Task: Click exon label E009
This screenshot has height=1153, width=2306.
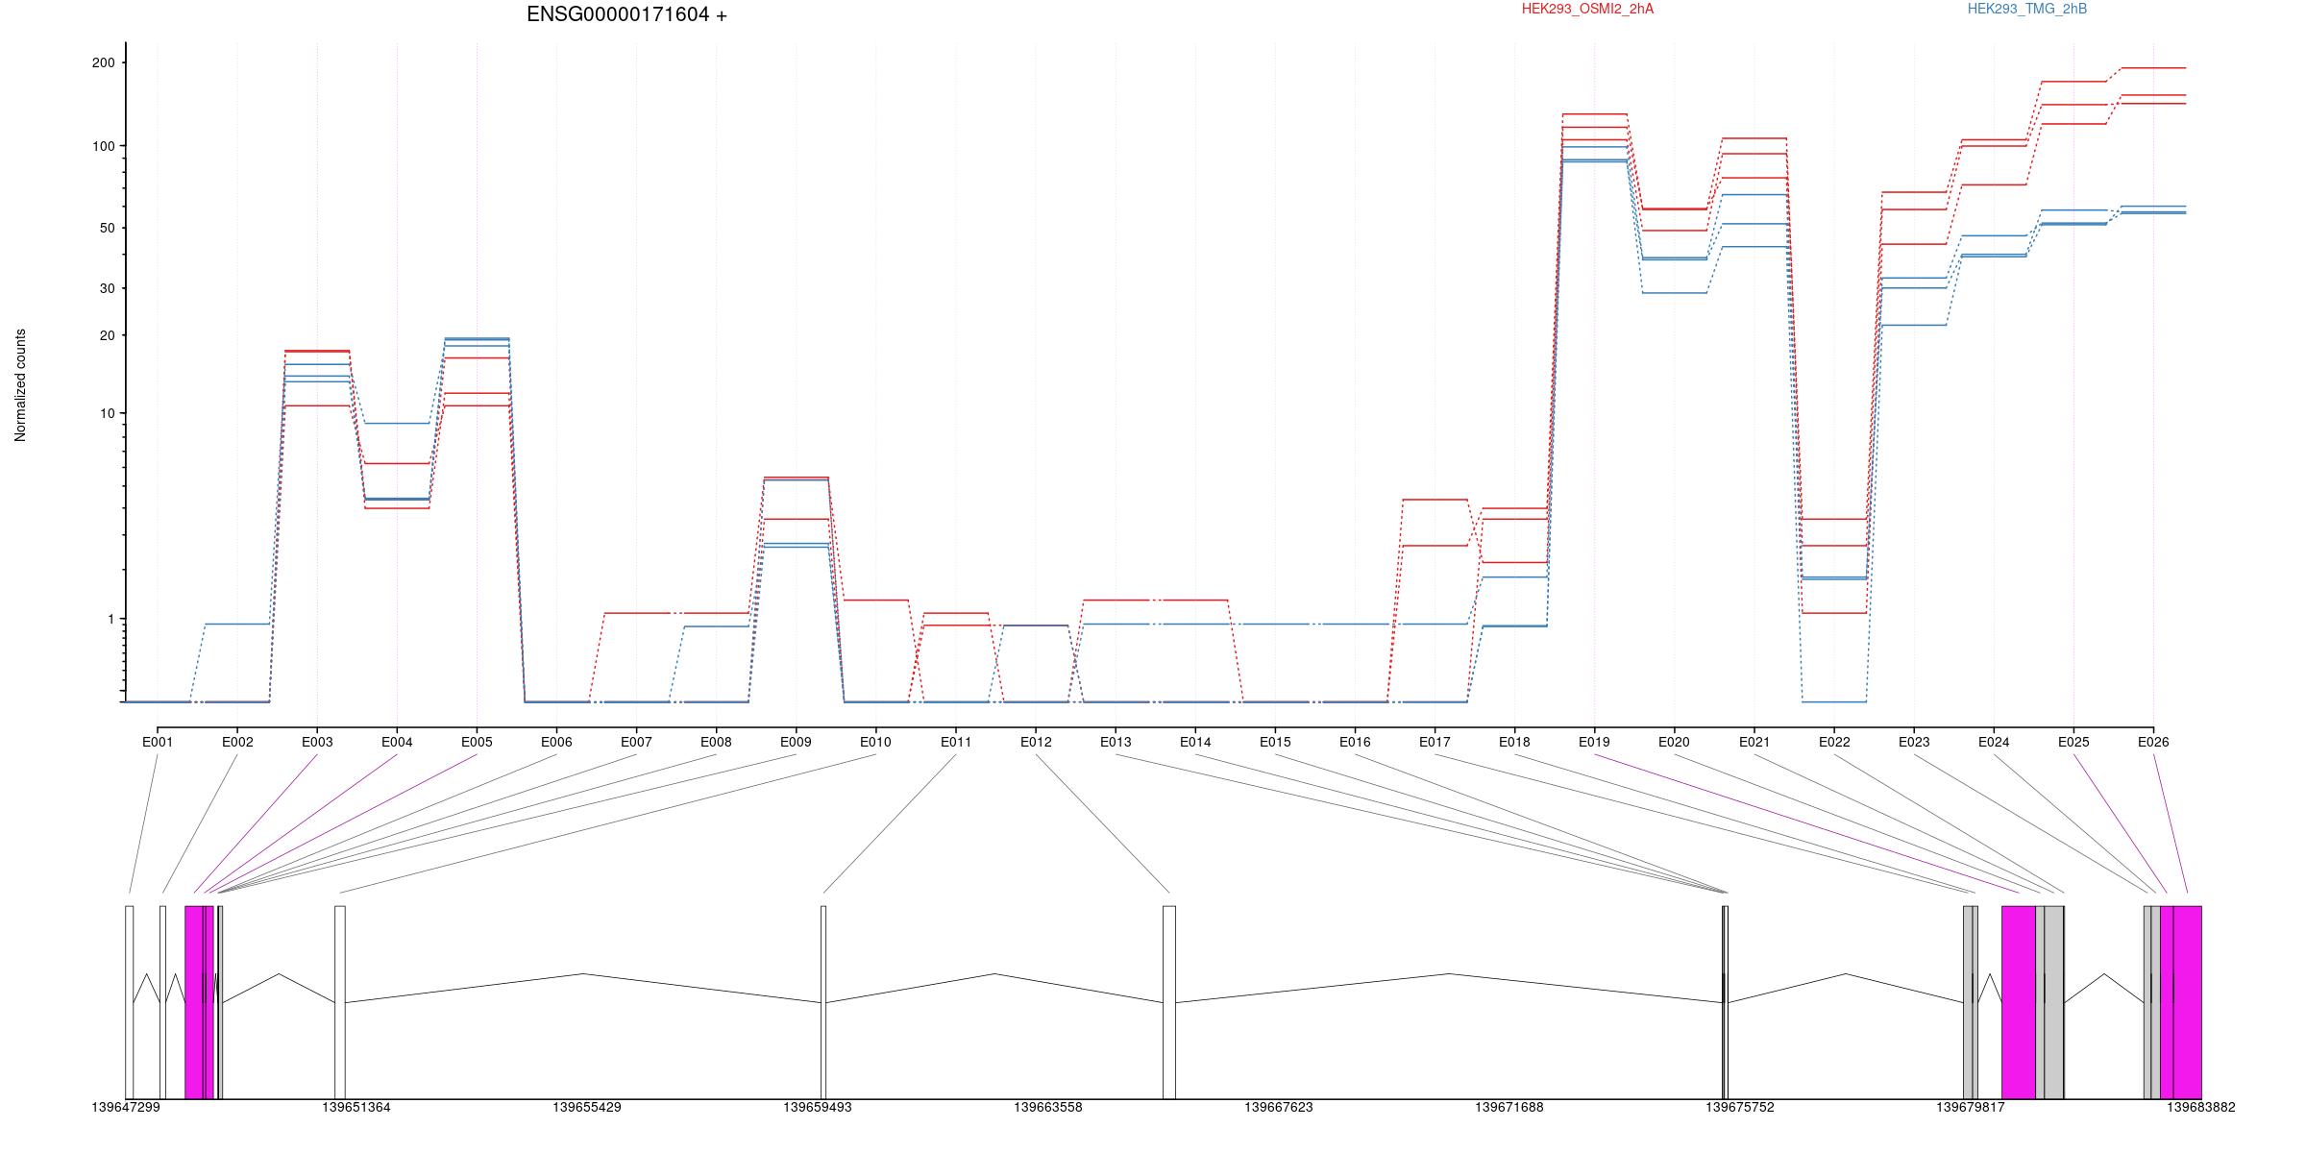Action: [x=796, y=742]
